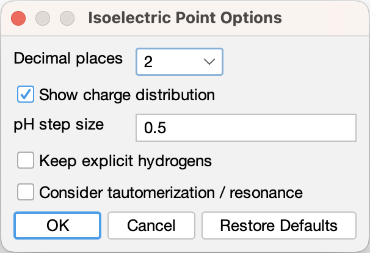
Task: Click the chevron arrow of Decimal places
Action: [209, 61]
